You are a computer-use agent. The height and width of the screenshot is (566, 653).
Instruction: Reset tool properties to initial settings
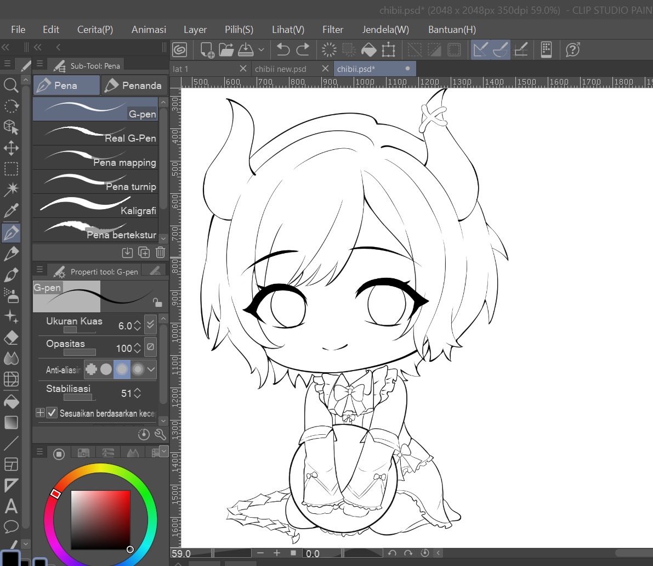(x=144, y=435)
